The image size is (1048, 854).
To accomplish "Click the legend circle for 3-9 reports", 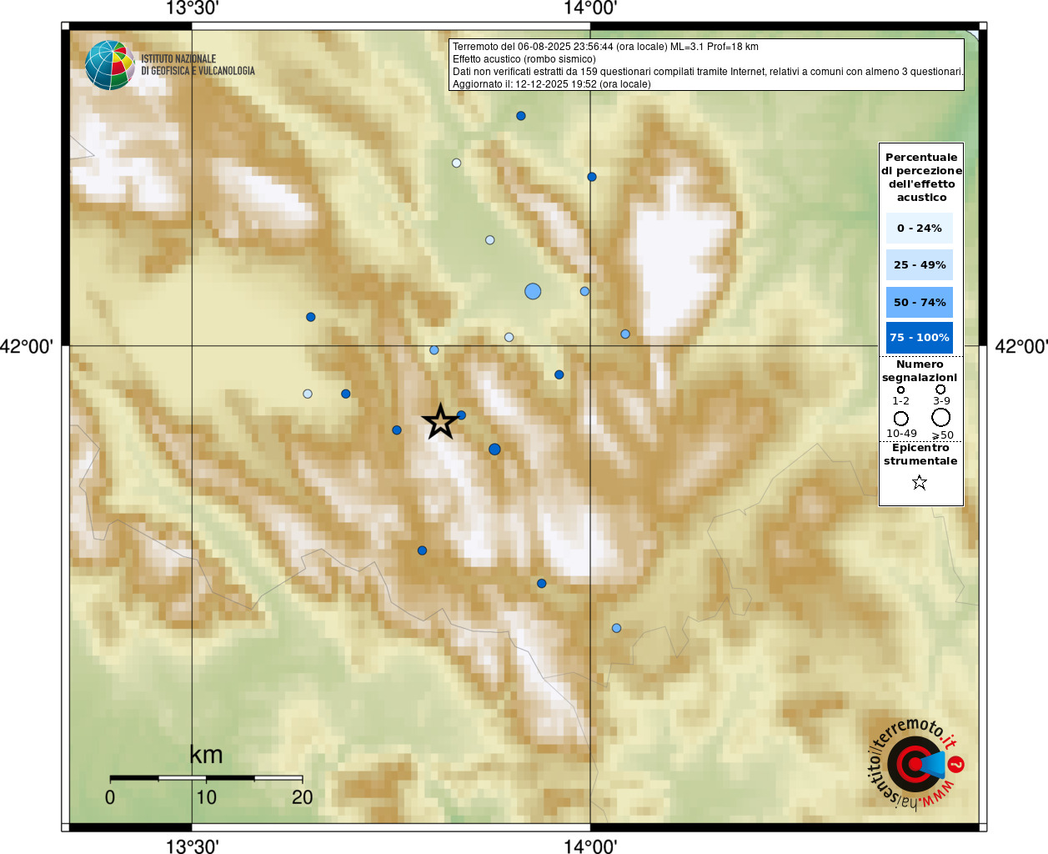I will point(940,389).
